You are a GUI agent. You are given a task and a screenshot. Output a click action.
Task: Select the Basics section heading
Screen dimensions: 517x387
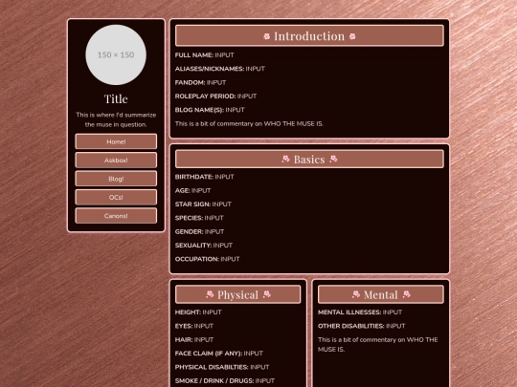pos(309,160)
